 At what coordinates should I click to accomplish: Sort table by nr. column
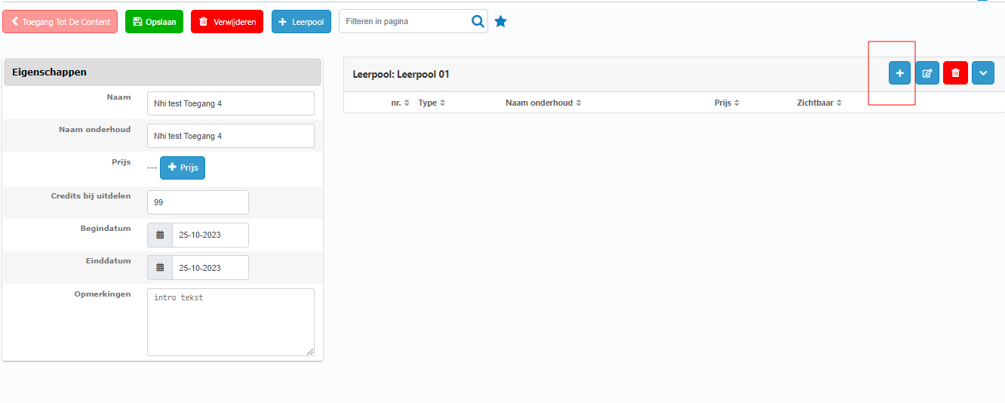coord(400,103)
